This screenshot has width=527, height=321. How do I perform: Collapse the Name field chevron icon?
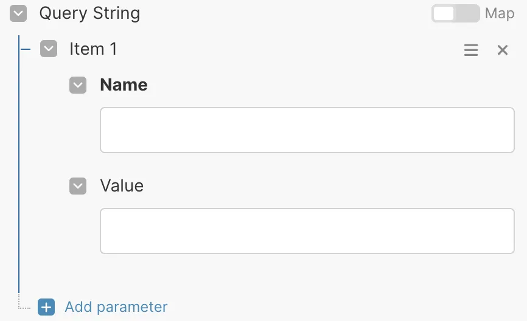(x=78, y=85)
